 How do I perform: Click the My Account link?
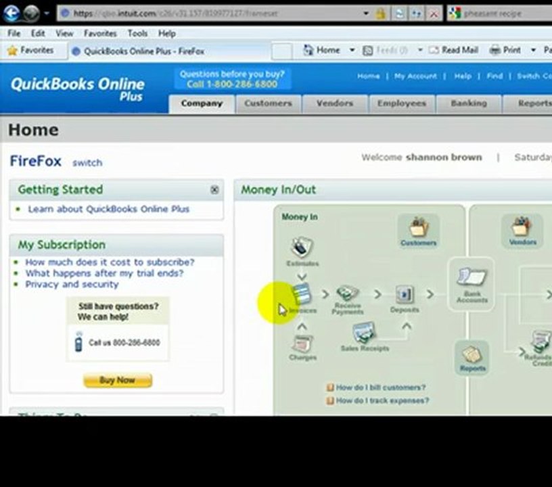(415, 76)
